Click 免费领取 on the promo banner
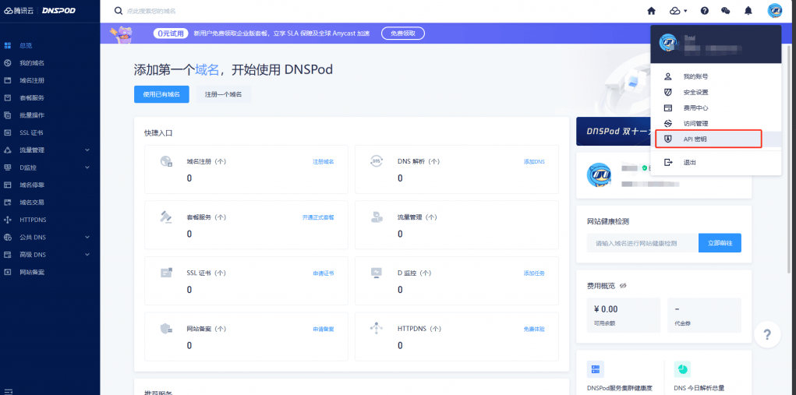Screen dimensions: 796x395 tap(403, 34)
